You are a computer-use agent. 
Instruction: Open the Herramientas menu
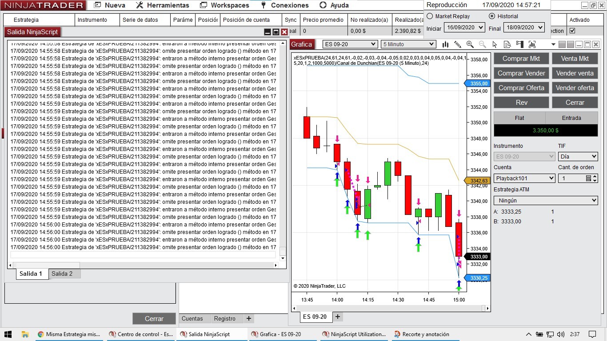(x=163, y=5)
